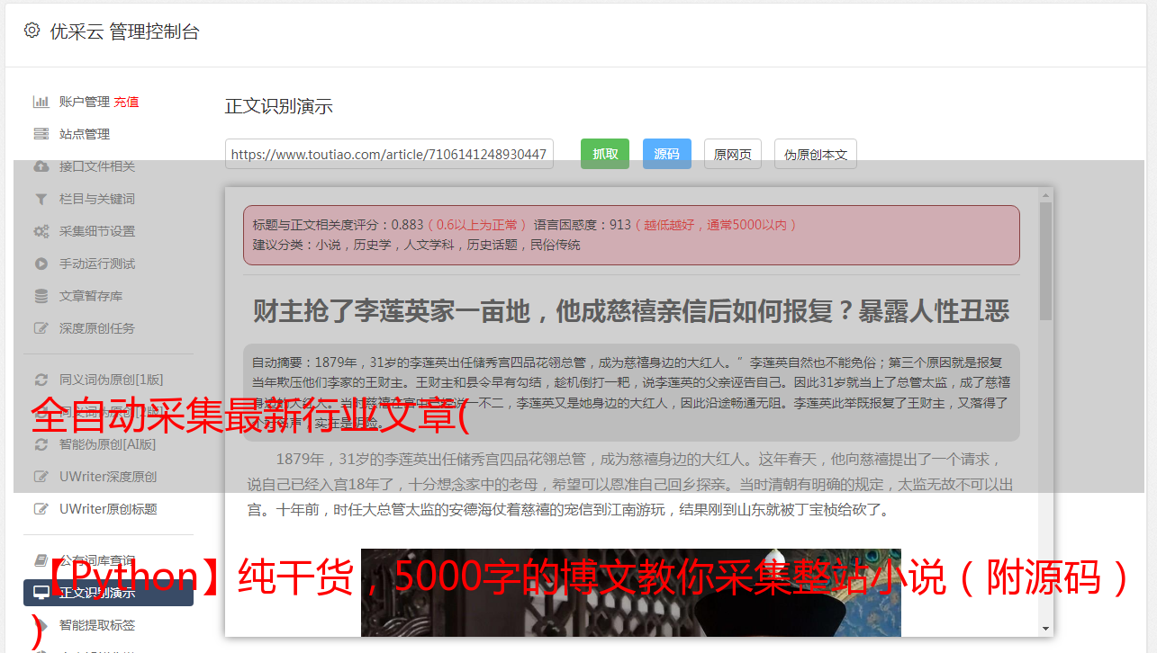Focus the toutiao article URL input field

389,154
